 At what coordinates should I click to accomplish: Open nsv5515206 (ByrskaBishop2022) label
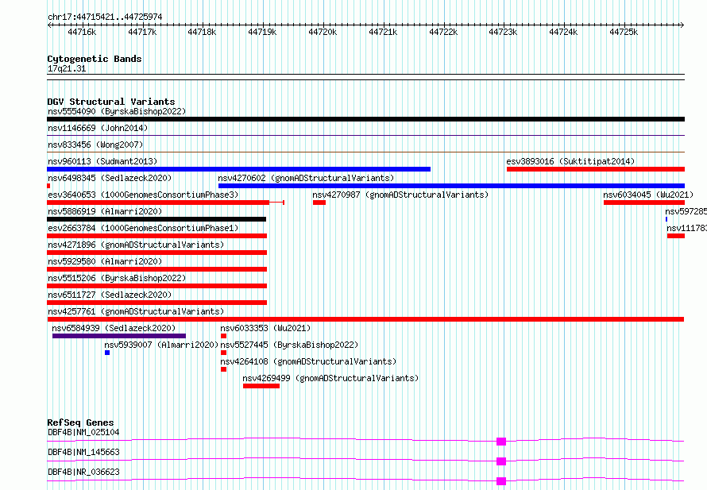pyautogui.click(x=117, y=278)
